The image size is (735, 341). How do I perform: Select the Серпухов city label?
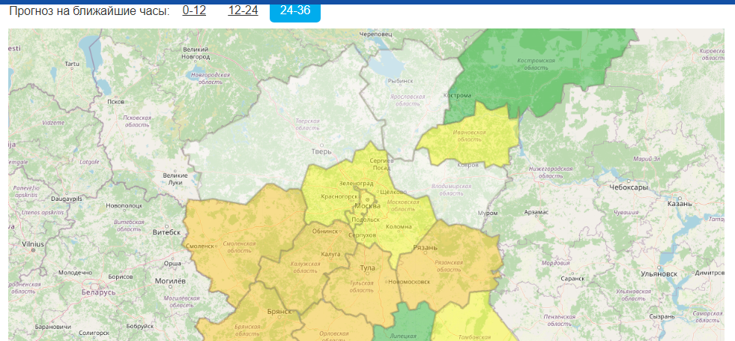pyautogui.click(x=363, y=235)
